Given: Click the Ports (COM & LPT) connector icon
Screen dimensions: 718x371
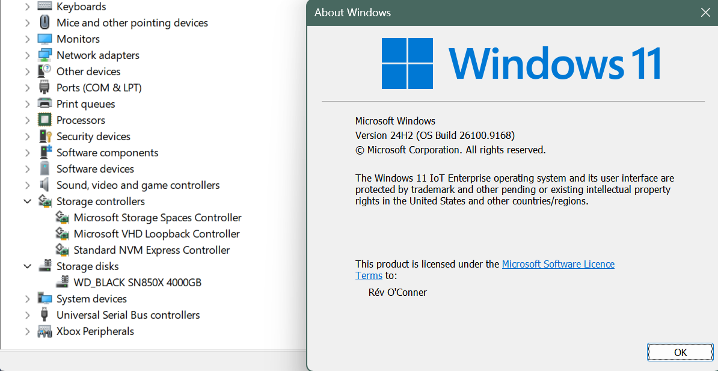Looking at the screenshot, I should point(44,87).
